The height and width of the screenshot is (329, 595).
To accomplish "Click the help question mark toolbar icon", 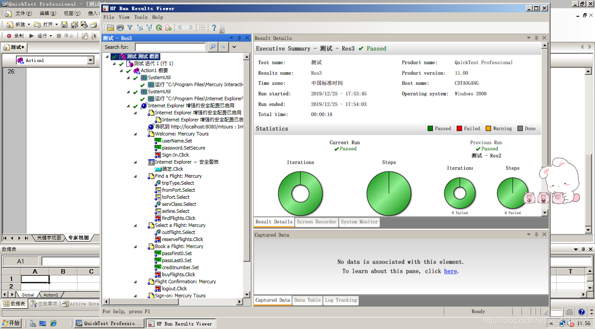I will (x=214, y=28).
